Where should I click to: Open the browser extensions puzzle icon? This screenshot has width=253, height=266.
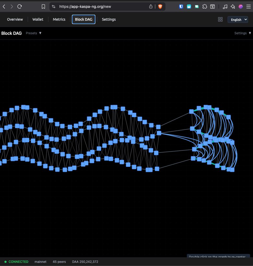205,7
